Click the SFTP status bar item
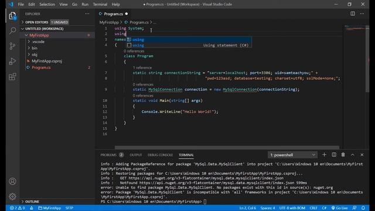This screenshot has height=211, width=375. [x=69, y=208]
